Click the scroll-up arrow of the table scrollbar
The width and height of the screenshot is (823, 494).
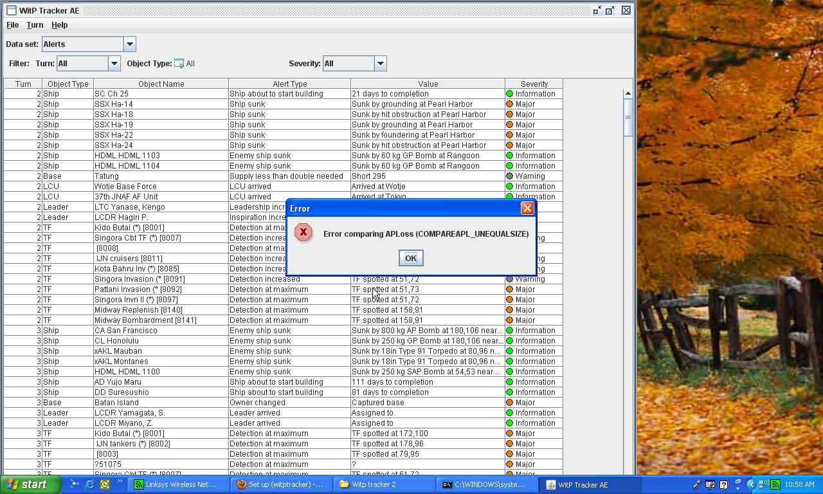coord(628,93)
